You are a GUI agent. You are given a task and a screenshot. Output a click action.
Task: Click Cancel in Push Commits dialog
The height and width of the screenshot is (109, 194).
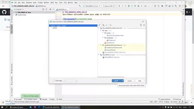(x=129, y=81)
